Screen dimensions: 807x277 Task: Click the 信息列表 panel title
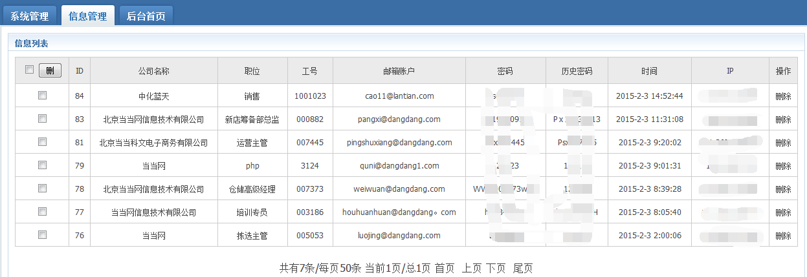[31, 43]
